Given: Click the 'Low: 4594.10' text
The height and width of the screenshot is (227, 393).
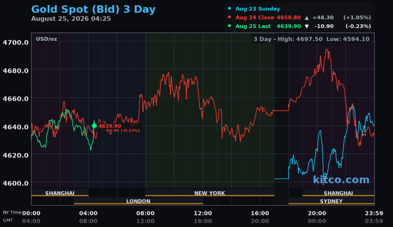Looking at the screenshot, I should point(348,39).
